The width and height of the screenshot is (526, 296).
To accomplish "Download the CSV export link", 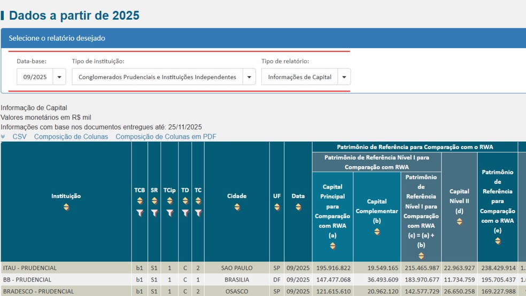I will (19, 137).
